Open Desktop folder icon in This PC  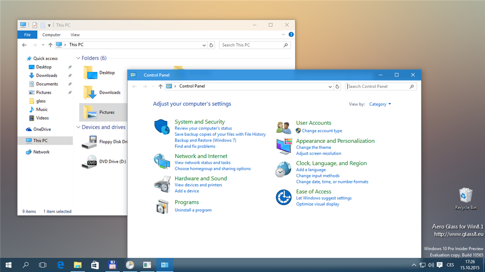(x=90, y=73)
